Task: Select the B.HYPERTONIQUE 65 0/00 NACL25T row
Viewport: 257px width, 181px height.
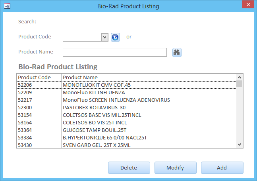Action: (x=126, y=137)
